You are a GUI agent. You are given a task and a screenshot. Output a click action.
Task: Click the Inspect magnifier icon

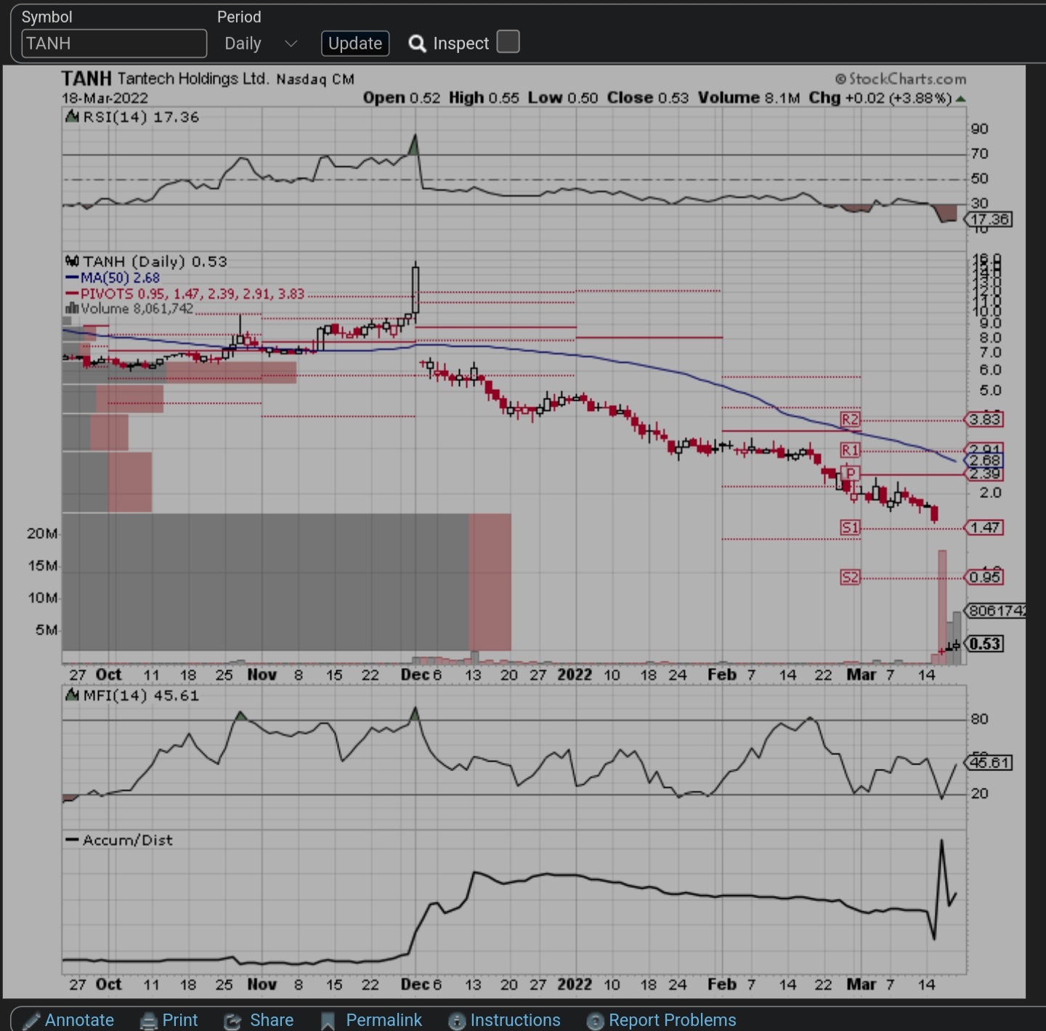coord(417,44)
